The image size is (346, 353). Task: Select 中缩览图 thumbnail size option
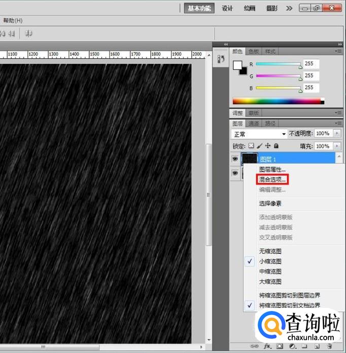[x=270, y=271]
